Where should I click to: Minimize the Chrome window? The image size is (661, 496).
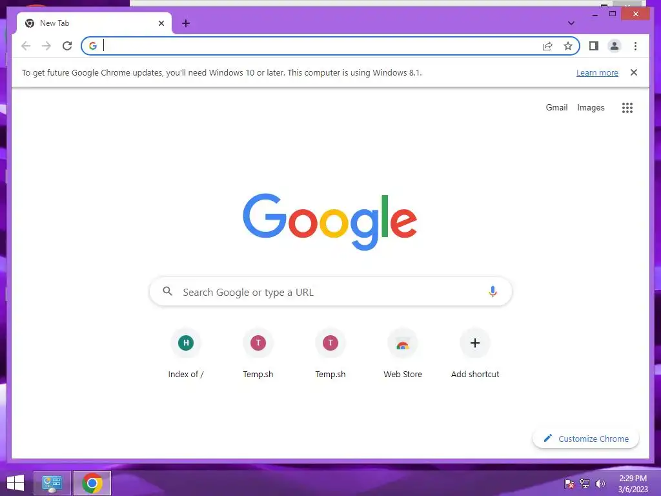point(595,15)
